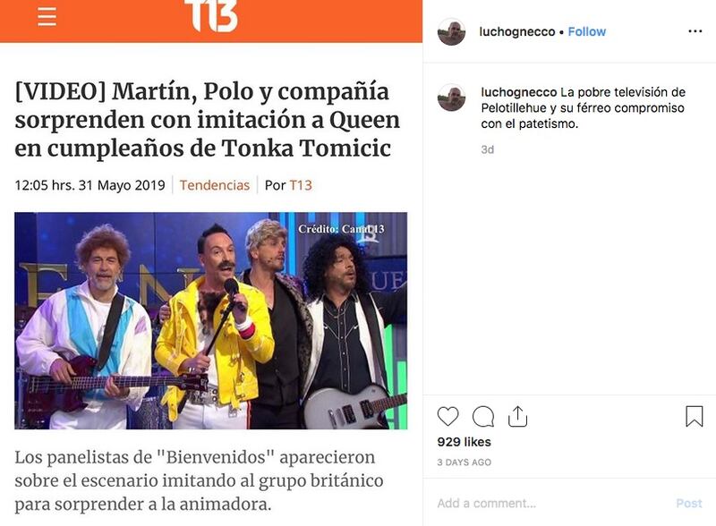716x526 pixels.
Task: Open the three-dot more options menu
Action: (x=695, y=31)
